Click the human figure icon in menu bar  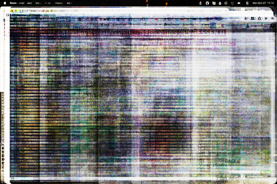(201, 3)
